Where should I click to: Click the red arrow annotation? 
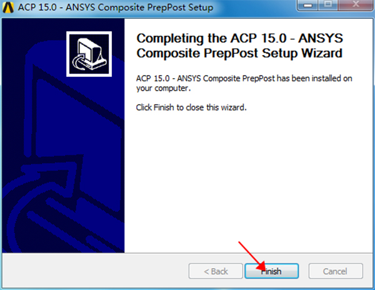click(252, 256)
